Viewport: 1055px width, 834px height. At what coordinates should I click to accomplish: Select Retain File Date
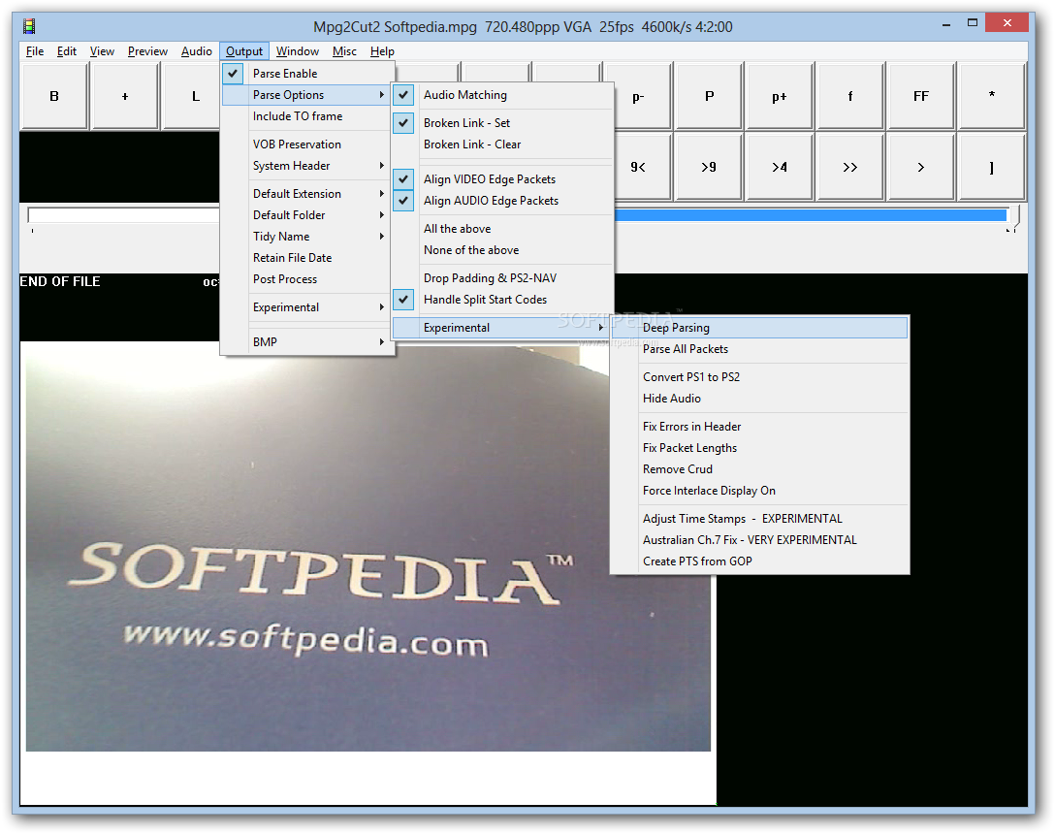[x=307, y=258]
